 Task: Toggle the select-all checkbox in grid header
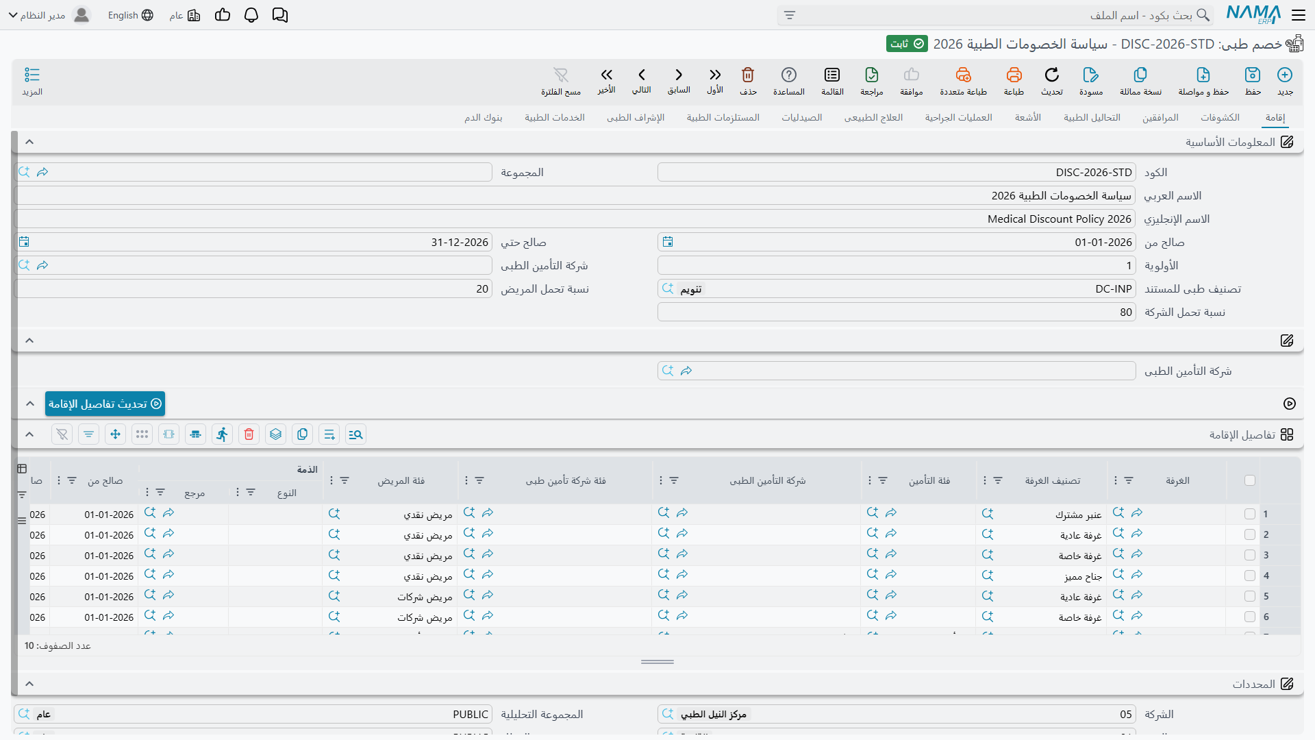pos(1250,480)
